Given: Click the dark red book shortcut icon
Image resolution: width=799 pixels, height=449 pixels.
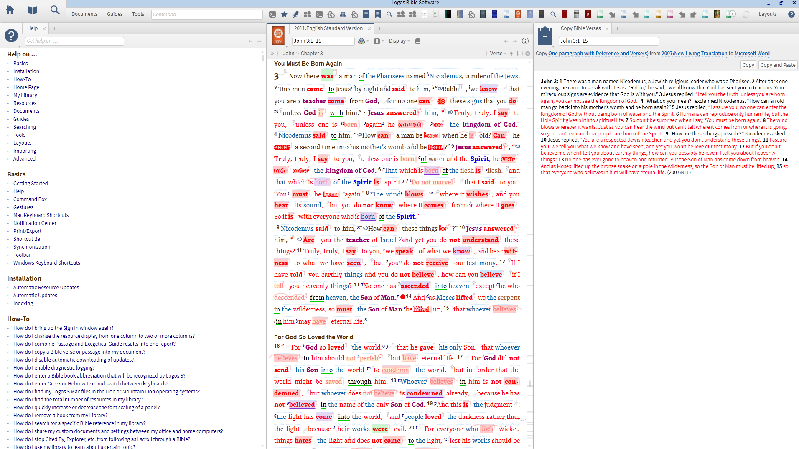Looking at the screenshot, I should point(565,15).
